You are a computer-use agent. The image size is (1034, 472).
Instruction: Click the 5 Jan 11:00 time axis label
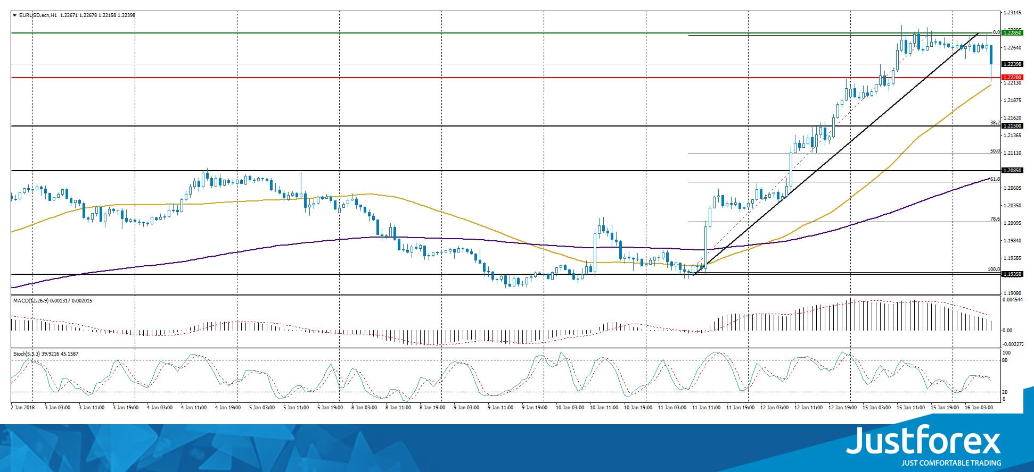tap(296, 408)
